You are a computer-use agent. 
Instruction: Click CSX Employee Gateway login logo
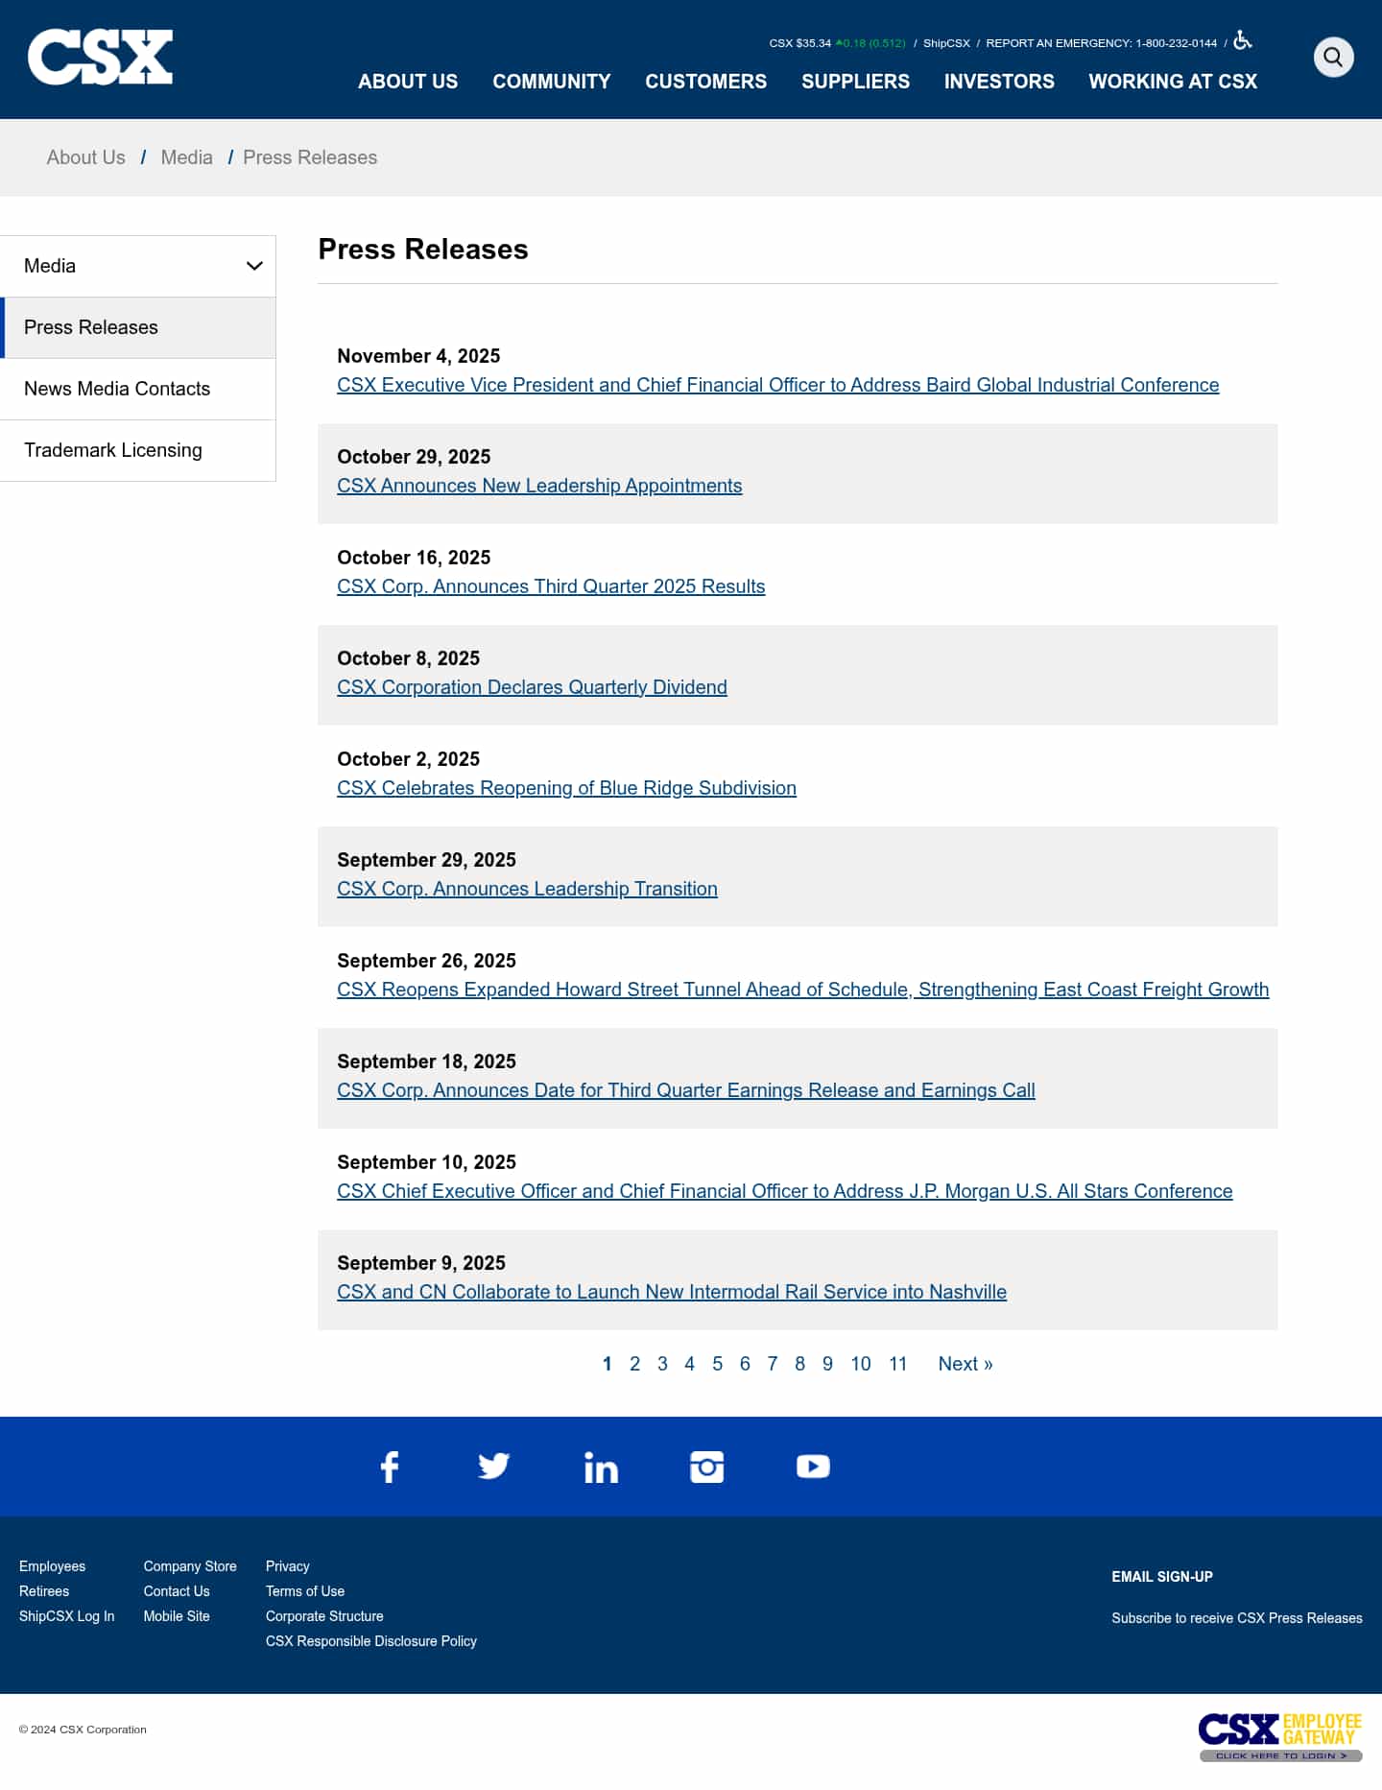pyautogui.click(x=1280, y=1737)
